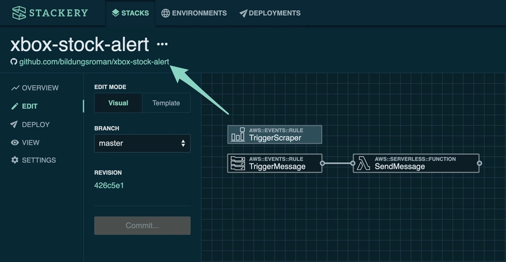Click the GitHub octocat icon
The width and height of the screenshot is (506, 262).
point(14,63)
